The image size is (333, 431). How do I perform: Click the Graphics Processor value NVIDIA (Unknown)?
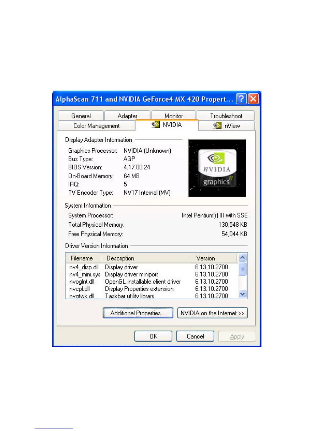147,150
